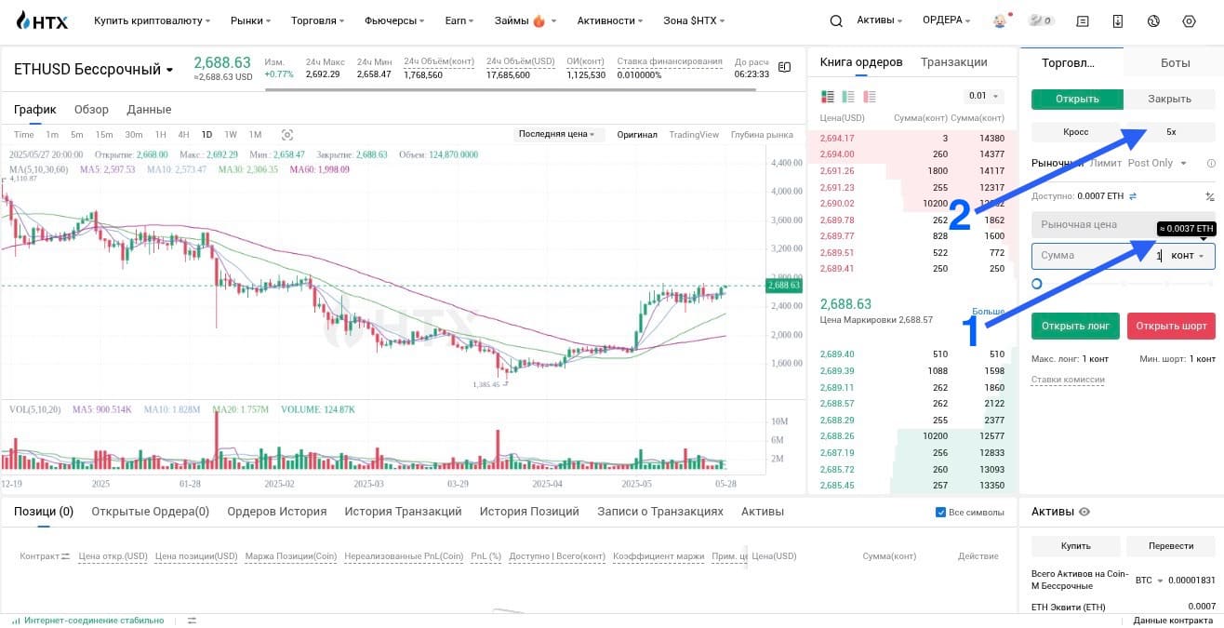Switch to the Транзакции tab
Image resolution: width=1224 pixels, height=628 pixels.
point(954,62)
